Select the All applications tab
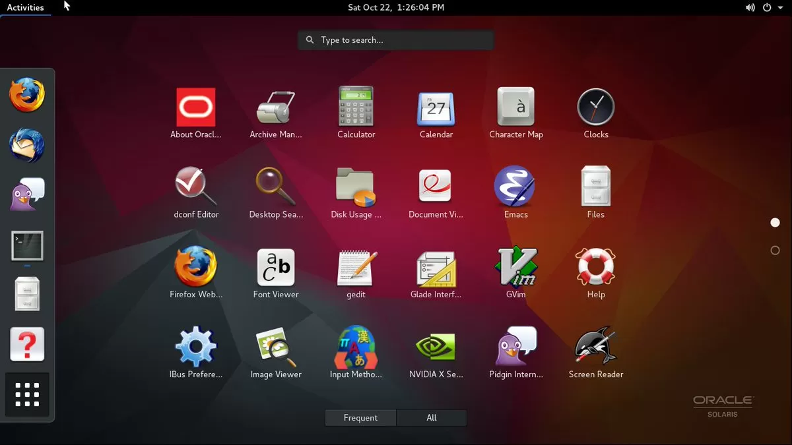The image size is (792, 445). [x=432, y=418]
